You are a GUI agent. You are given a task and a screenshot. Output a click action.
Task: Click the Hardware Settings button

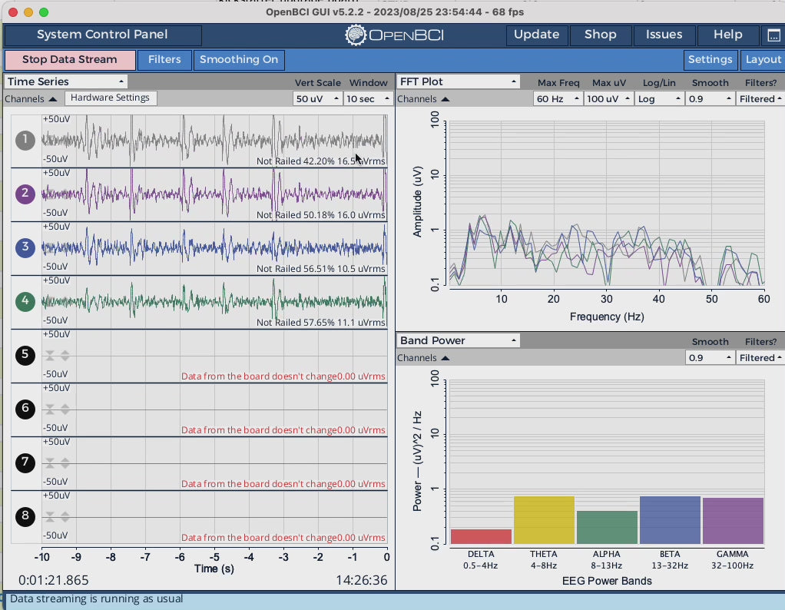(x=111, y=98)
